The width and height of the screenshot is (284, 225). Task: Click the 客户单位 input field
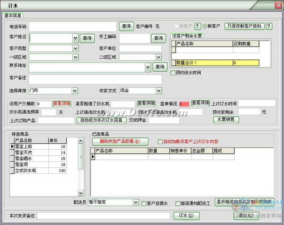[140, 48]
